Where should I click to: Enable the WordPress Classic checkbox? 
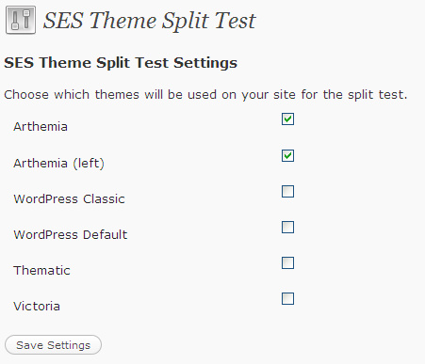(287, 191)
